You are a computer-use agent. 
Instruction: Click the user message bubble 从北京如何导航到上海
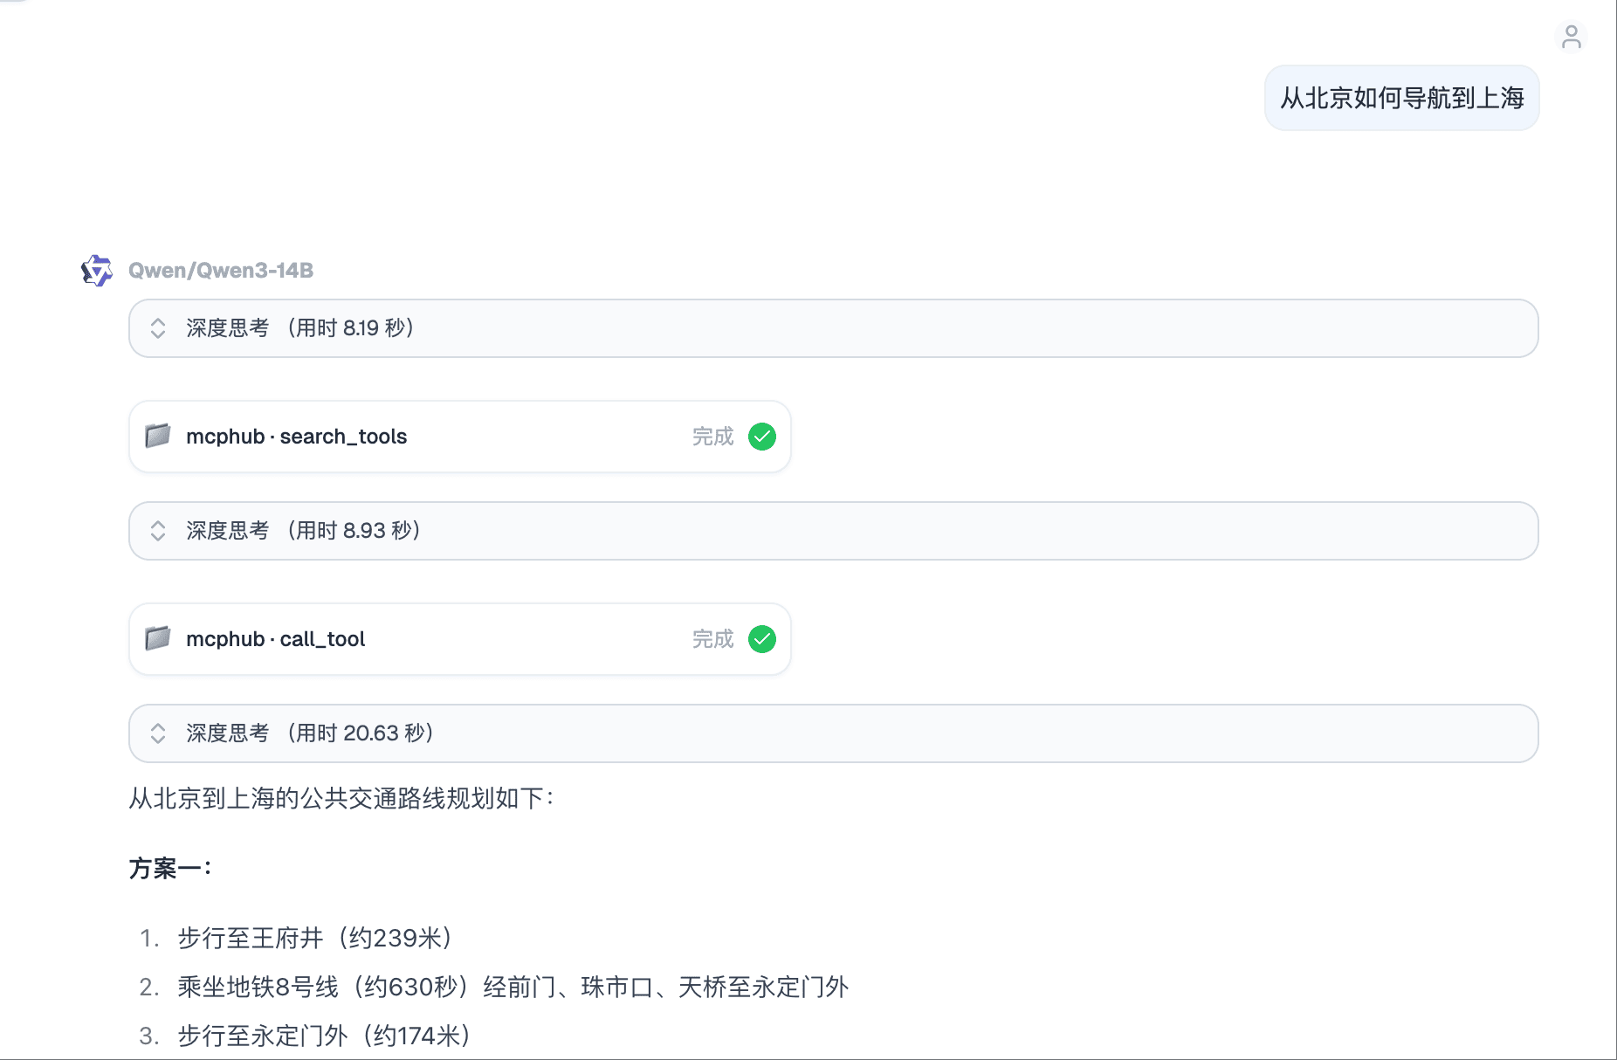point(1401,98)
